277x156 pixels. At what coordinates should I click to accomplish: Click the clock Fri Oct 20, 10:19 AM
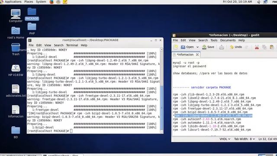coord(237,2)
